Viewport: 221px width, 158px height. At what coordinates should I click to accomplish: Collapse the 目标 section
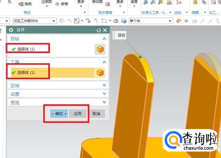point(104,39)
